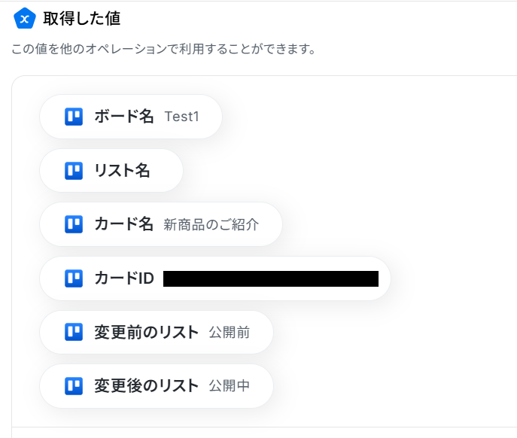Click the description text about using values in other operations
The width and height of the screenshot is (517, 438).
point(163,50)
